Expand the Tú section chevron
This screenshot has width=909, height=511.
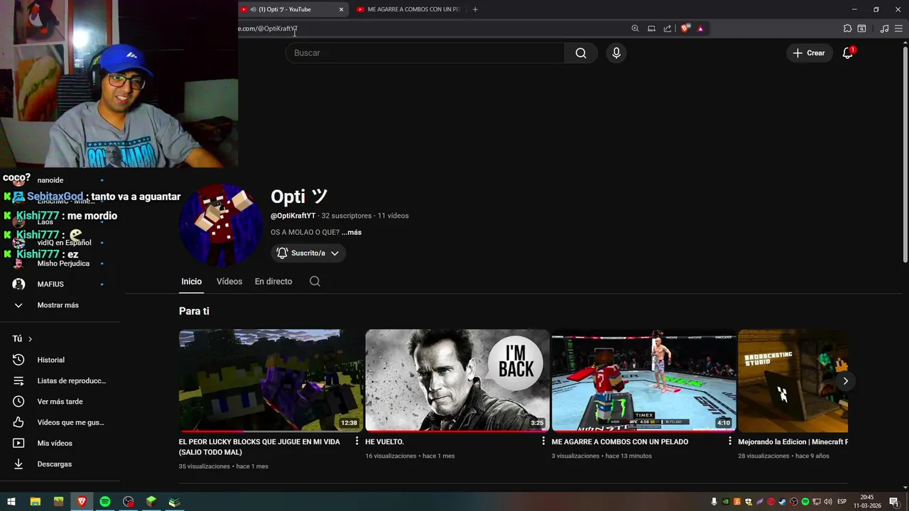point(30,339)
